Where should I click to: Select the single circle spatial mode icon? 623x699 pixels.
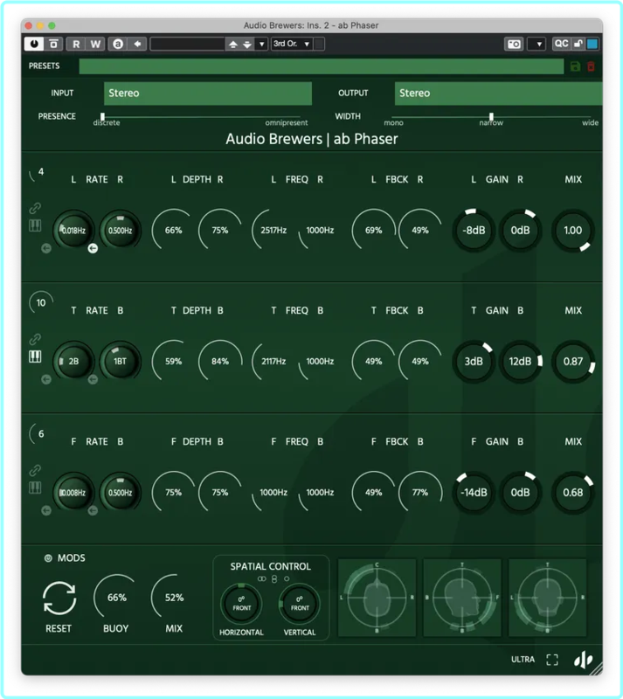pos(287,578)
